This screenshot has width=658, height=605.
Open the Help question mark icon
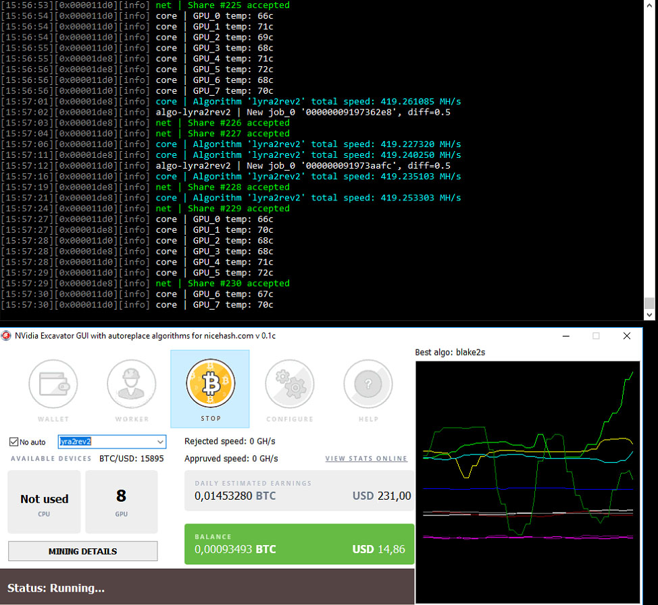[x=368, y=390]
